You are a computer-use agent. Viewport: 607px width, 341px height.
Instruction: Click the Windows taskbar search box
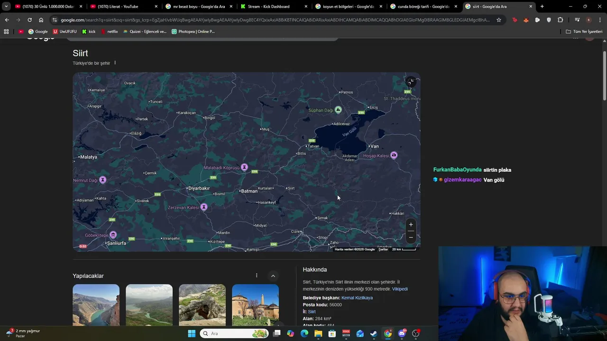coord(234,333)
